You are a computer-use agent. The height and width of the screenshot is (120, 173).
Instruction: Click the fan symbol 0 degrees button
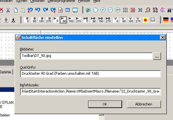[x=116, y=20]
